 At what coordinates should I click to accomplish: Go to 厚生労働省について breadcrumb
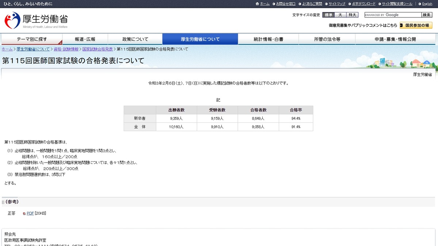pyautogui.click(x=33, y=49)
